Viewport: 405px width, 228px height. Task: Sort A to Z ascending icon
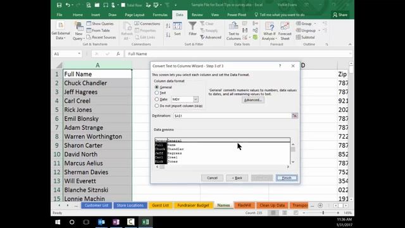pos(168,26)
